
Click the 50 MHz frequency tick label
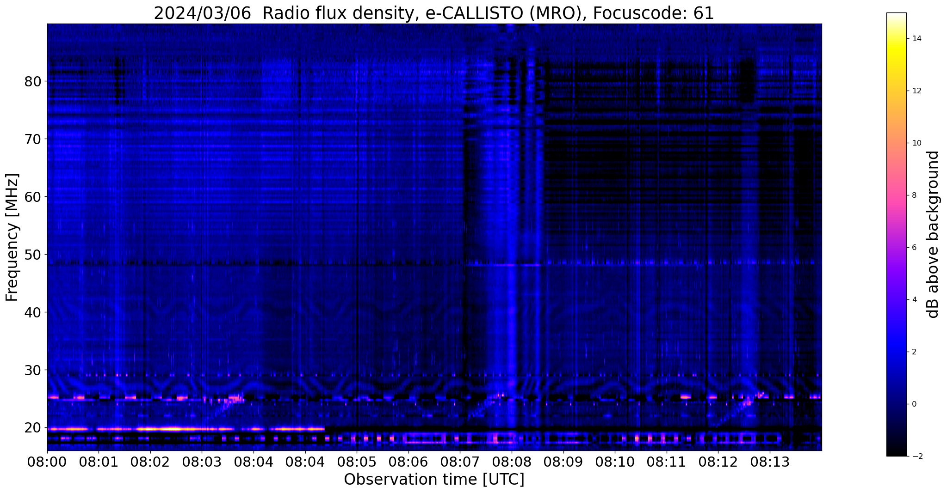[33, 255]
